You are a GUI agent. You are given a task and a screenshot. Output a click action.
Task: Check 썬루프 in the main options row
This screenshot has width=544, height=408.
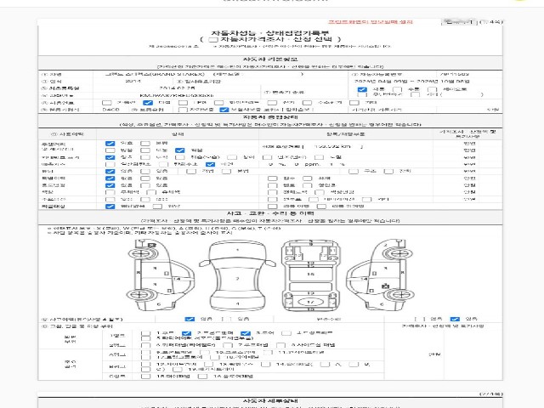(x=273, y=200)
